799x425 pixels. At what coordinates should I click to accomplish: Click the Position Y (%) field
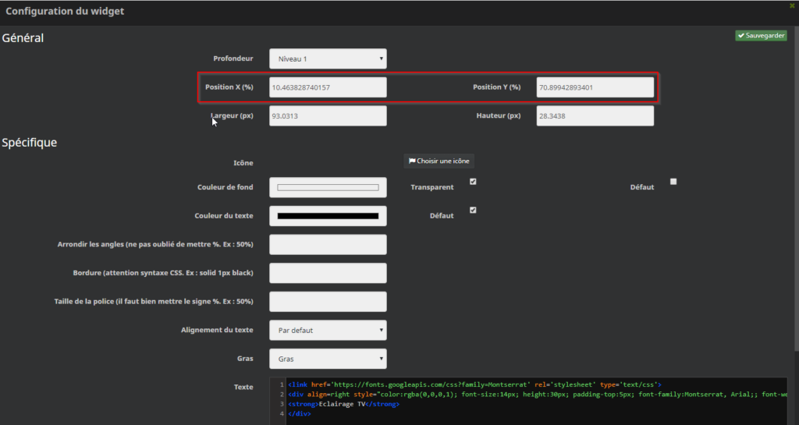tap(595, 87)
